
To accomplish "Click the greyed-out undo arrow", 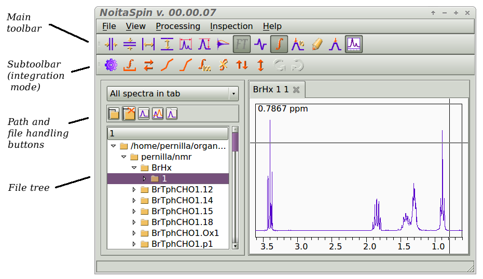I will pos(279,65).
